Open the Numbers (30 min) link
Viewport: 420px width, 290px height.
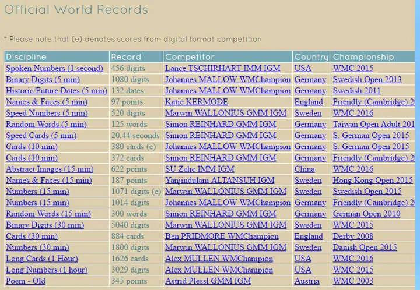pos(37,247)
